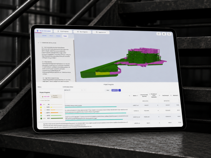The width and height of the screenshot is (211, 158).
Task: Click the Realized % column header
Action: pos(176,95)
